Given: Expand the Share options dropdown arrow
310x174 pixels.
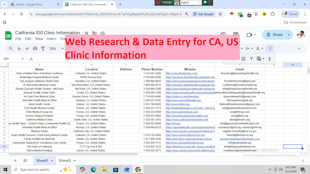Looking at the screenshot, I should [x=289, y=35].
